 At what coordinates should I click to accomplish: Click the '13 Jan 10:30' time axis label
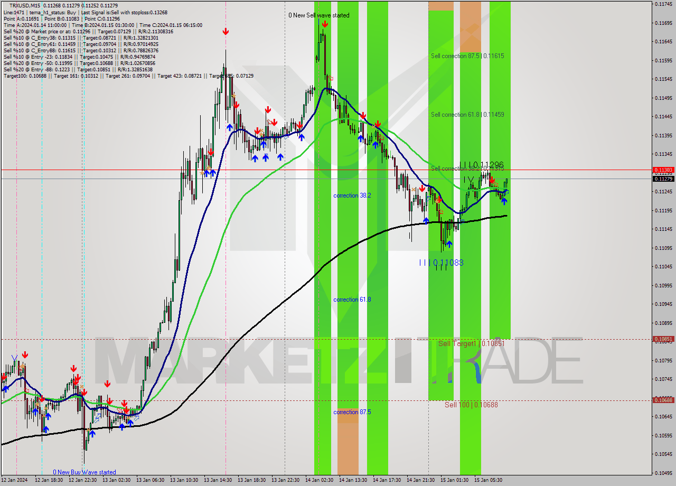184,480
